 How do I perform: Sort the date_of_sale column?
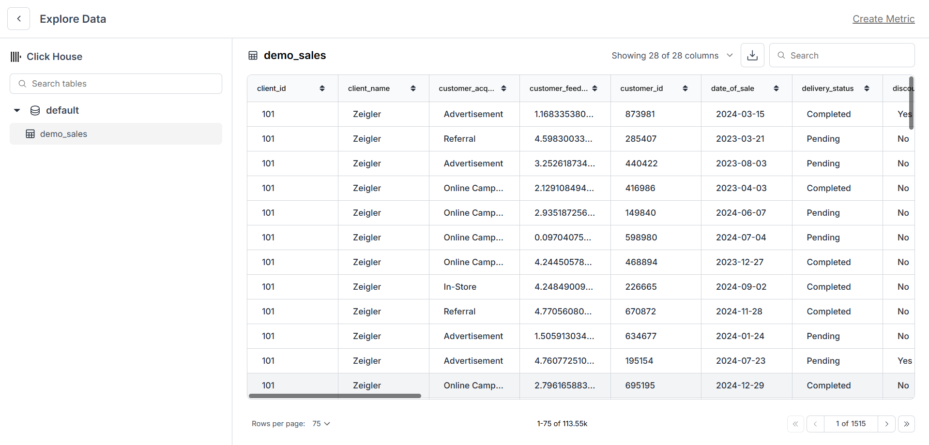pyautogui.click(x=777, y=88)
